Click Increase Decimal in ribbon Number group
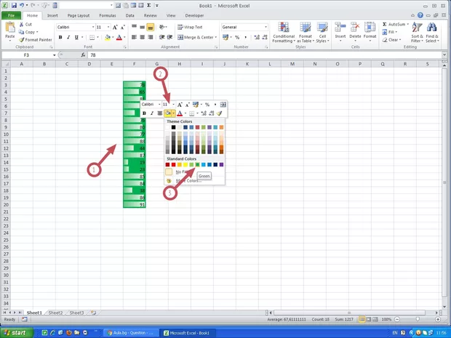Screen dimensions: 451x338 coord(257,37)
